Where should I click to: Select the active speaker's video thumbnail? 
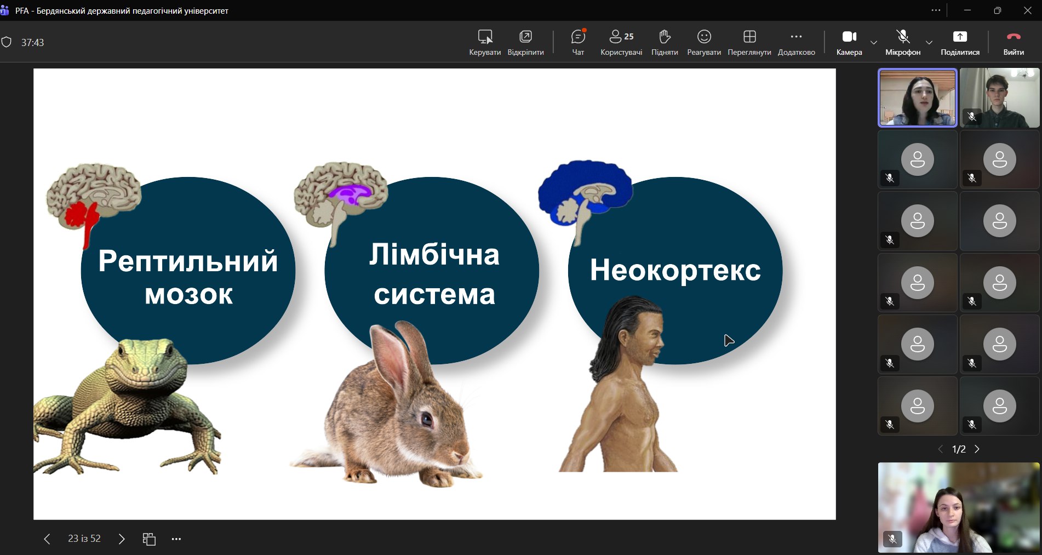918,98
